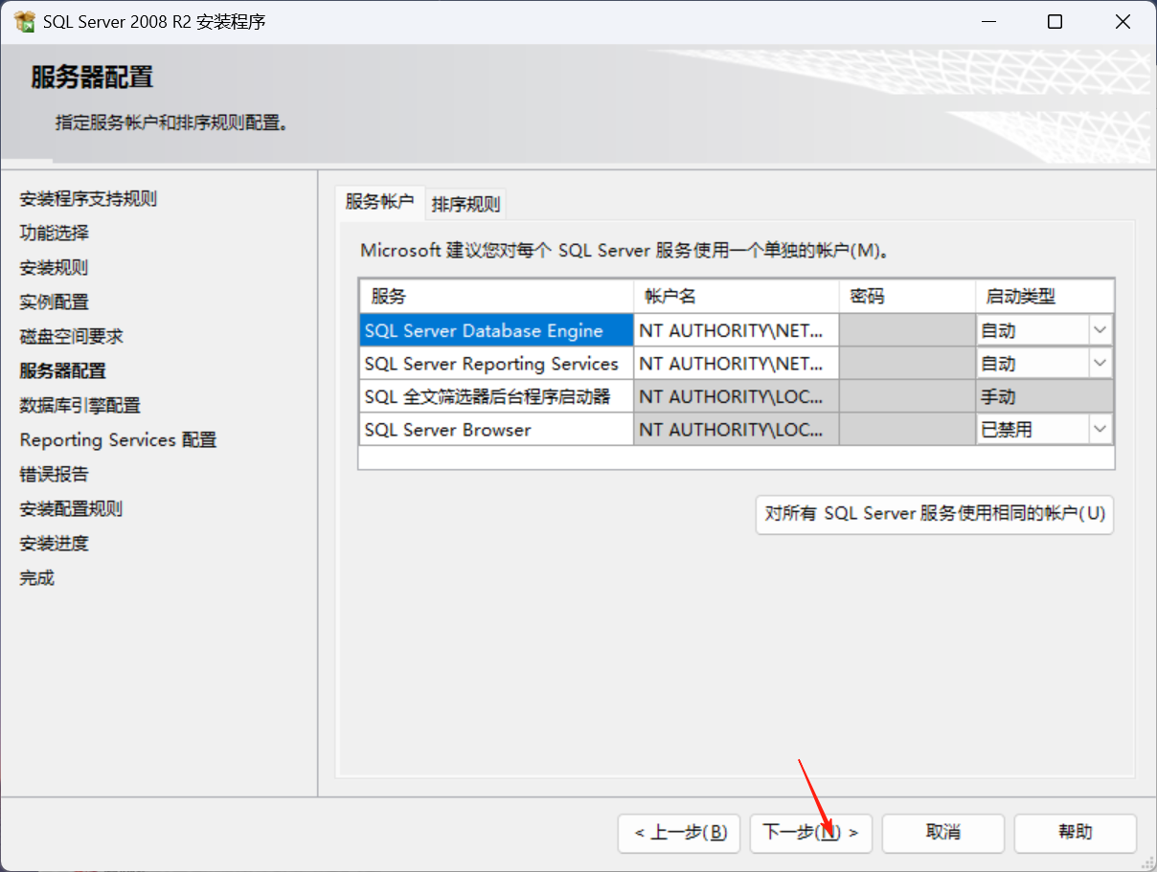Click 错误报告 step in sidebar
This screenshot has height=872, width=1157.
pyautogui.click(x=54, y=475)
